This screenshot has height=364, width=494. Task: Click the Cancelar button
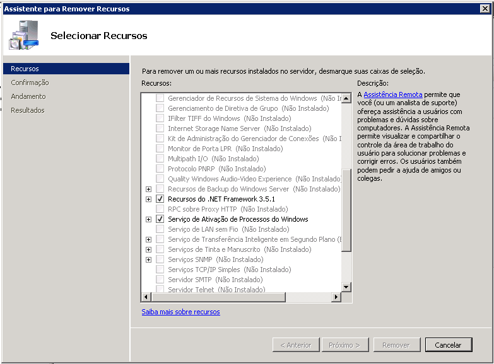point(449,345)
